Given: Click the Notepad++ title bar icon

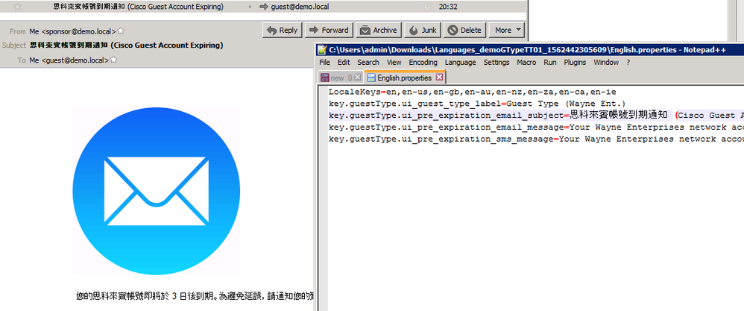Looking at the screenshot, I should tap(322, 49).
